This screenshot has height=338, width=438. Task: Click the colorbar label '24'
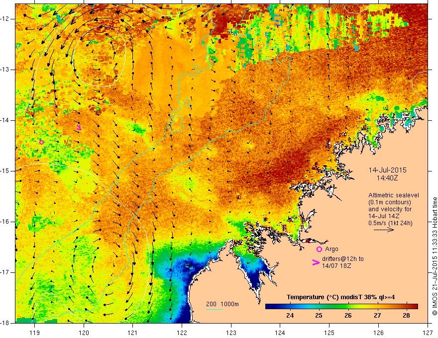[x=290, y=316]
